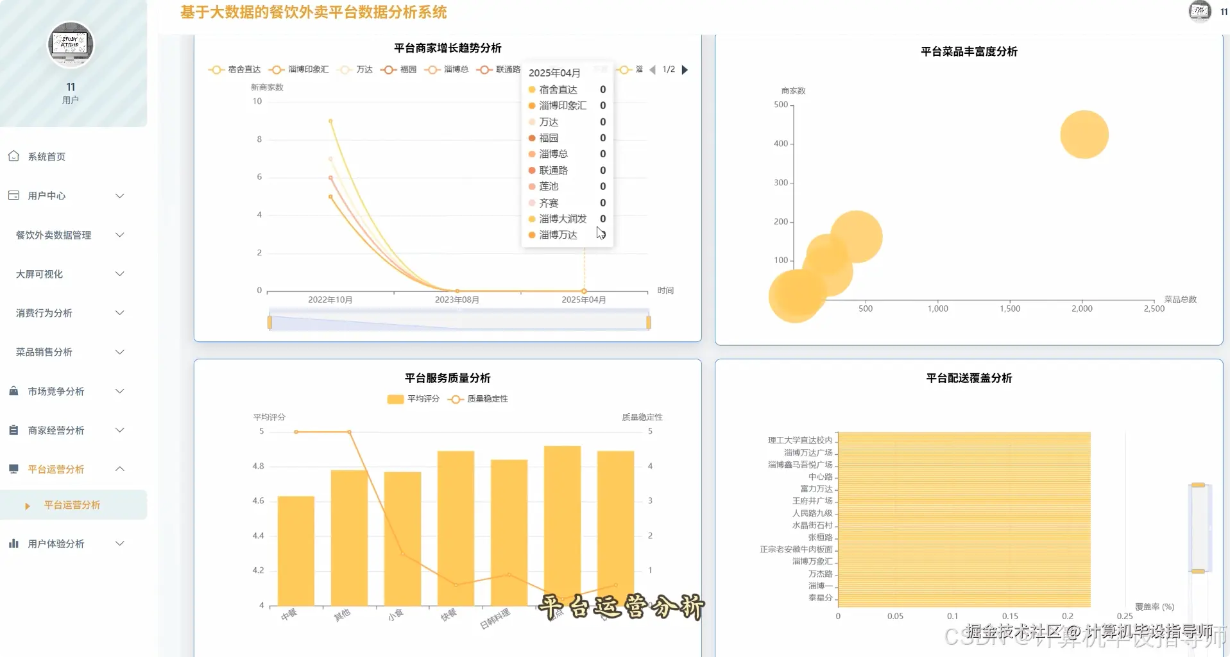Click 理工大学直达校内 coverage row label
Image resolution: width=1230 pixels, height=657 pixels.
point(800,440)
